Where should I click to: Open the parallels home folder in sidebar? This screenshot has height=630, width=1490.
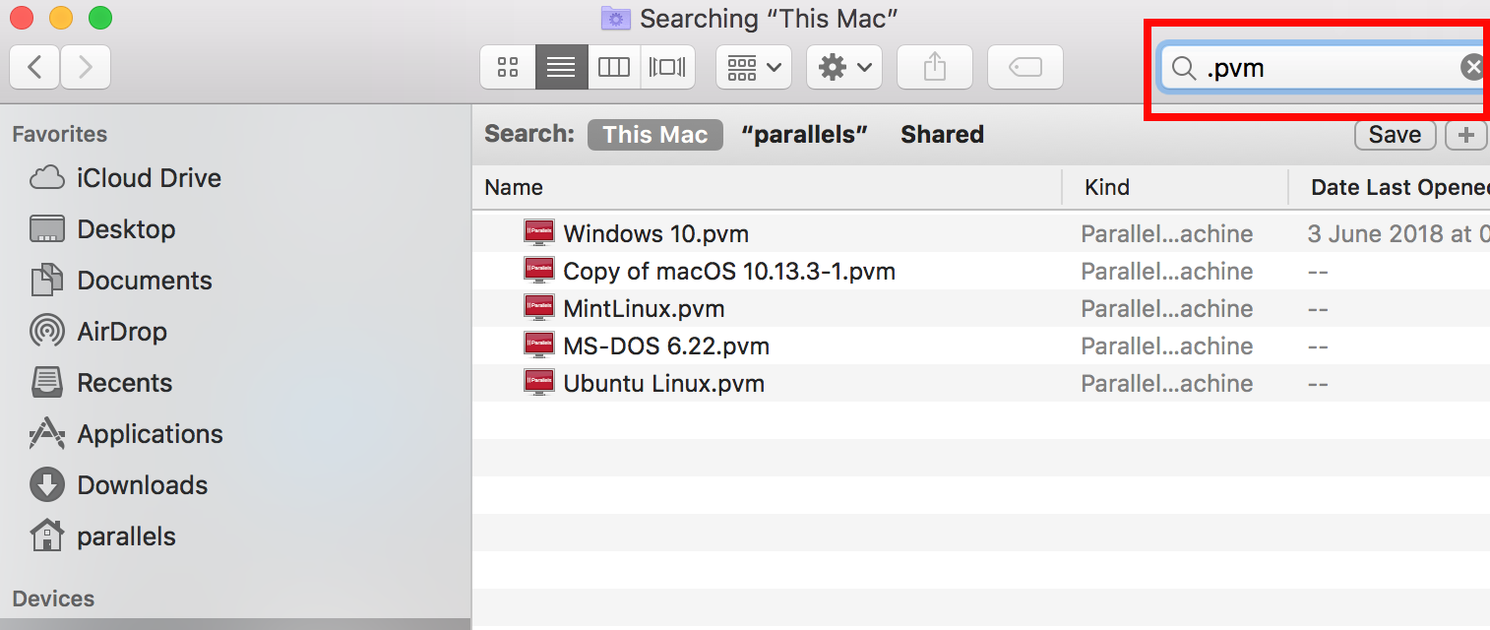click(103, 536)
